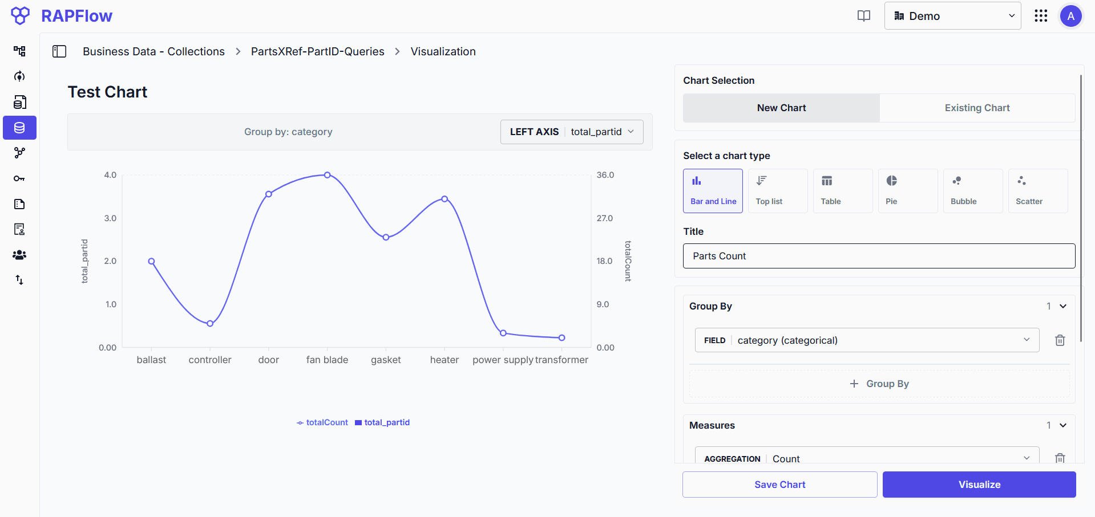Select the import/export arrows icon in the sidebar
The image size is (1095, 517).
tap(19, 280)
